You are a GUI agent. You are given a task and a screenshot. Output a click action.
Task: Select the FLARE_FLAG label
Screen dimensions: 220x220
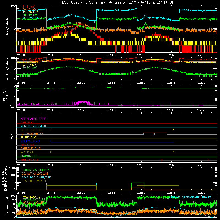tap(29, 137)
